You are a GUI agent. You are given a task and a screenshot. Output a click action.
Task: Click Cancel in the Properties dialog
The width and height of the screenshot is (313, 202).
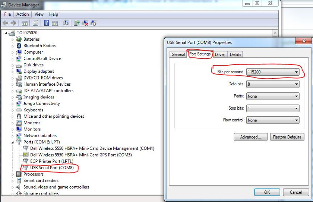(295, 192)
